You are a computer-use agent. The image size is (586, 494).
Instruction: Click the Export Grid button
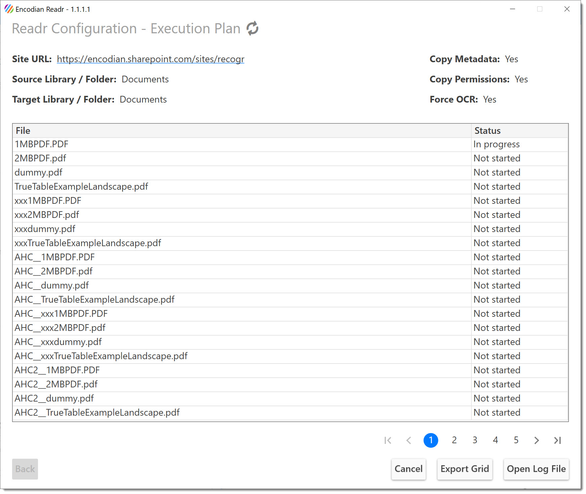[465, 469]
